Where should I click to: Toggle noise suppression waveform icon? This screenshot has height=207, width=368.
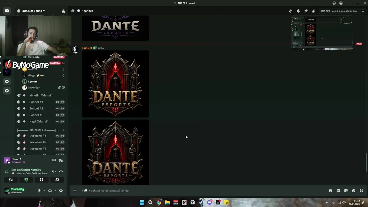pyautogui.click(x=54, y=171)
